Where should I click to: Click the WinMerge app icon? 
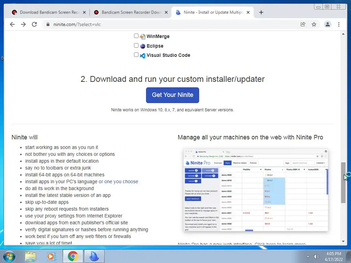pyautogui.click(x=143, y=36)
